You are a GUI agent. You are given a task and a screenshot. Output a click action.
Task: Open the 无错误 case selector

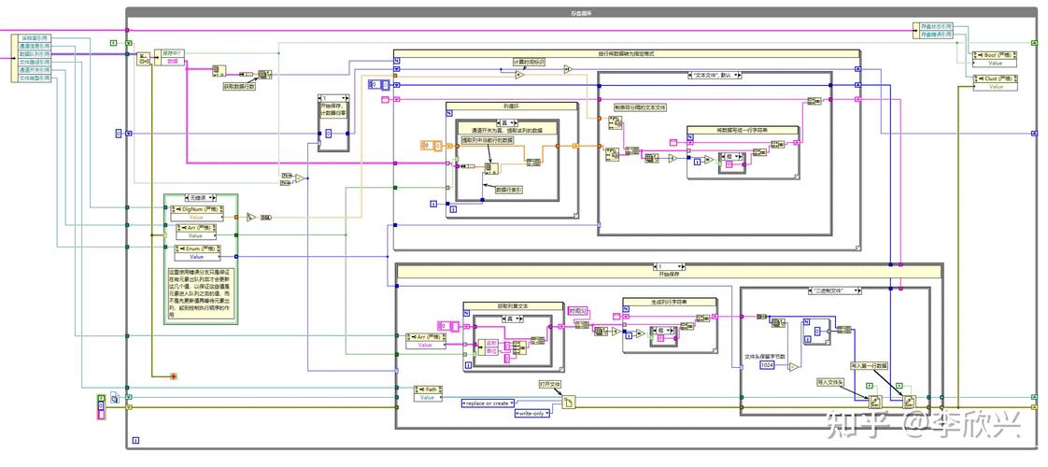coord(200,198)
